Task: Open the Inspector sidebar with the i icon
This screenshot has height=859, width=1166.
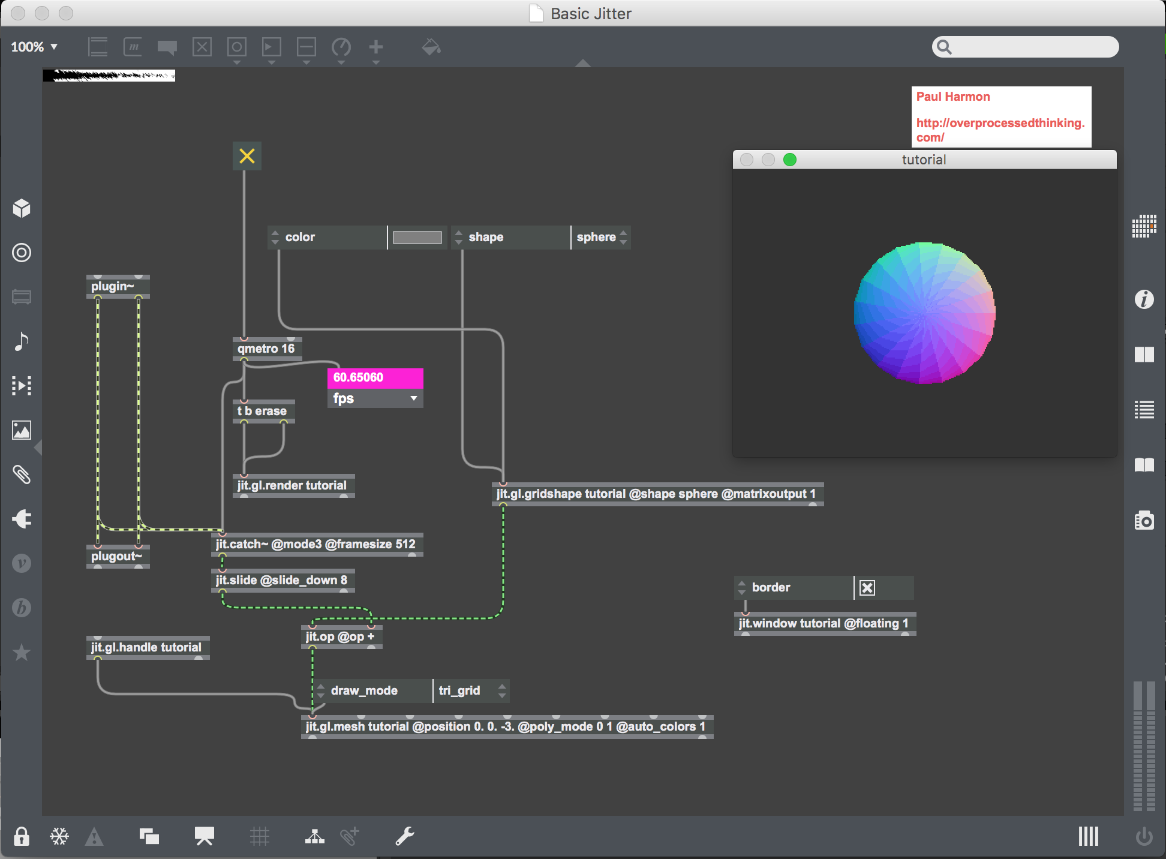Action: pos(1144,301)
